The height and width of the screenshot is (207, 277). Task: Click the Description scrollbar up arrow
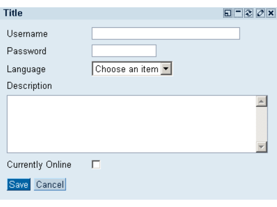tap(262, 101)
